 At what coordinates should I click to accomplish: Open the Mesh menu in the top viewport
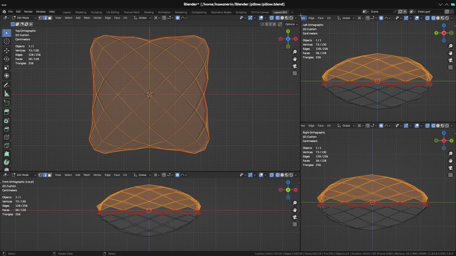pyautogui.click(x=86, y=17)
